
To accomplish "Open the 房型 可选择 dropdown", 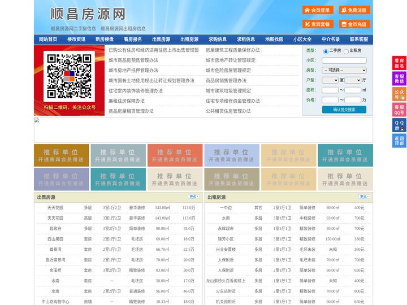I will pos(344,70).
